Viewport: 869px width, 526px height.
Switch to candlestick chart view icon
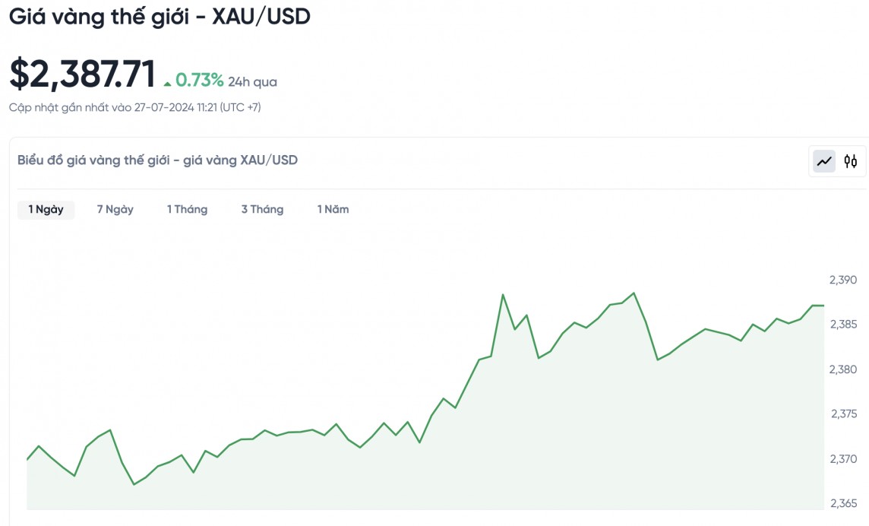[851, 161]
